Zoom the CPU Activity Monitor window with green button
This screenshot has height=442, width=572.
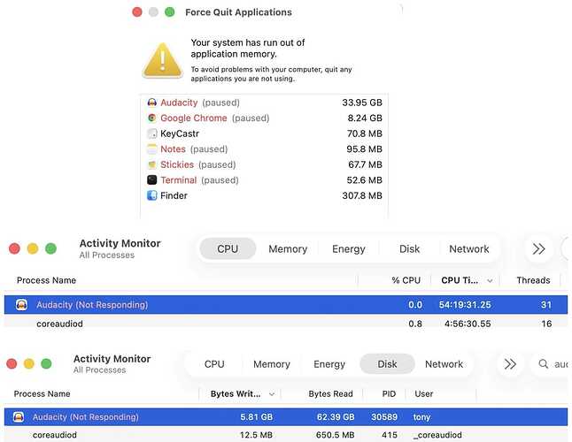tap(50, 248)
